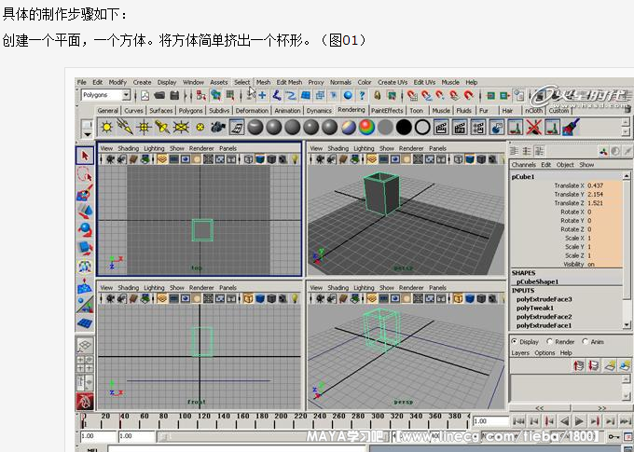Open Channels menu in Channel Box
Viewport: 634px width, 452px height.
tap(523, 165)
